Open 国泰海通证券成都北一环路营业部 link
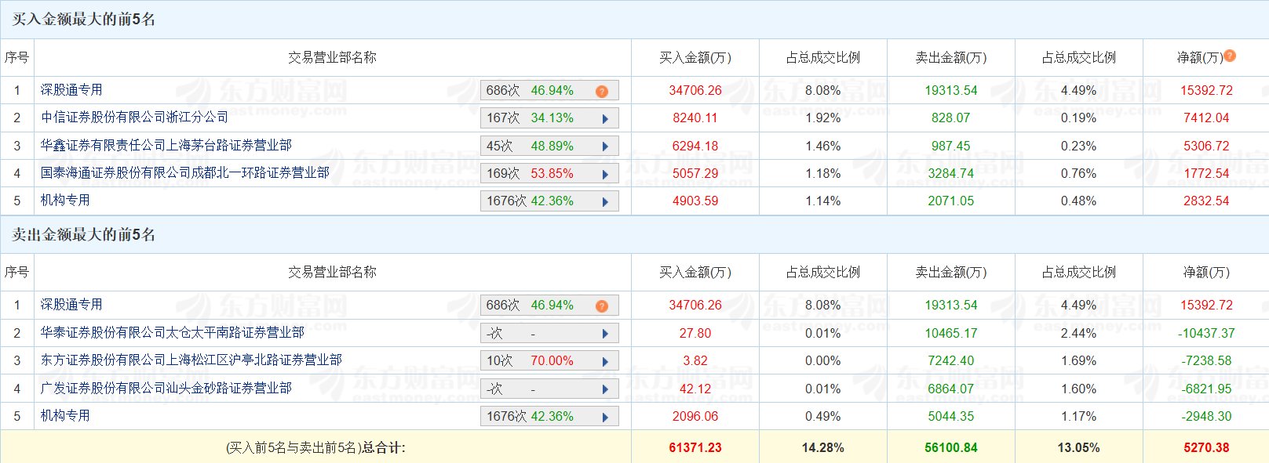The height and width of the screenshot is (463, 1269). pos(185,172)
